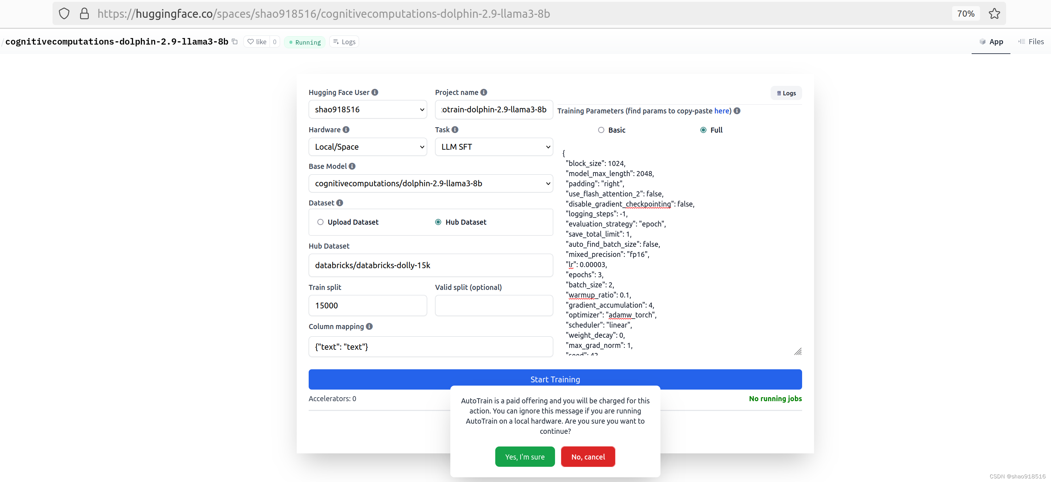Click the shield tracking protection icon
Viewport: 1051px width, 482px height.
[x=64, y=13]
